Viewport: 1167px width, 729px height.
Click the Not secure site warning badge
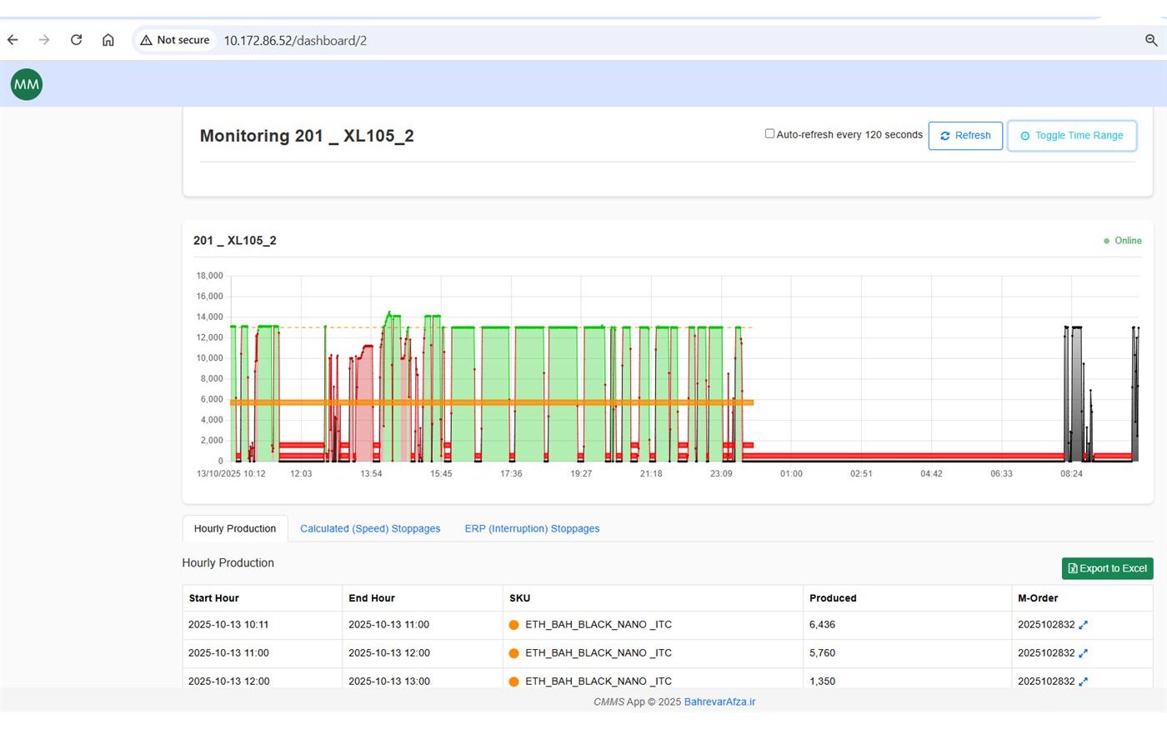point(175,40)
